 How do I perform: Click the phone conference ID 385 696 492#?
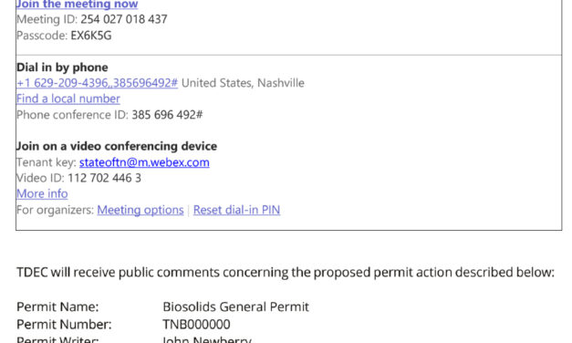[167, 115]
